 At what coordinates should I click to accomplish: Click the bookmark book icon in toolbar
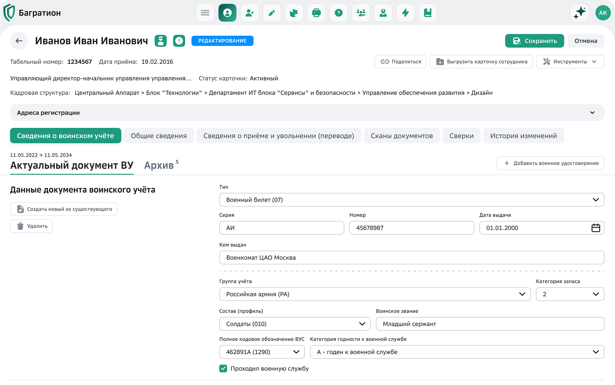(427, 13)
